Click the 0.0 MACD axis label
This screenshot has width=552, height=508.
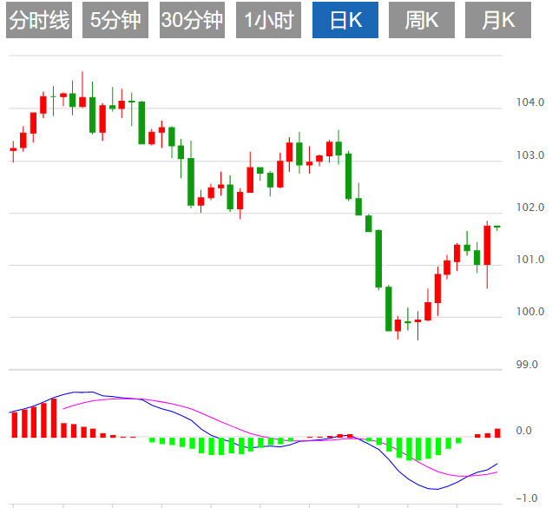click(x=524, y=430)
